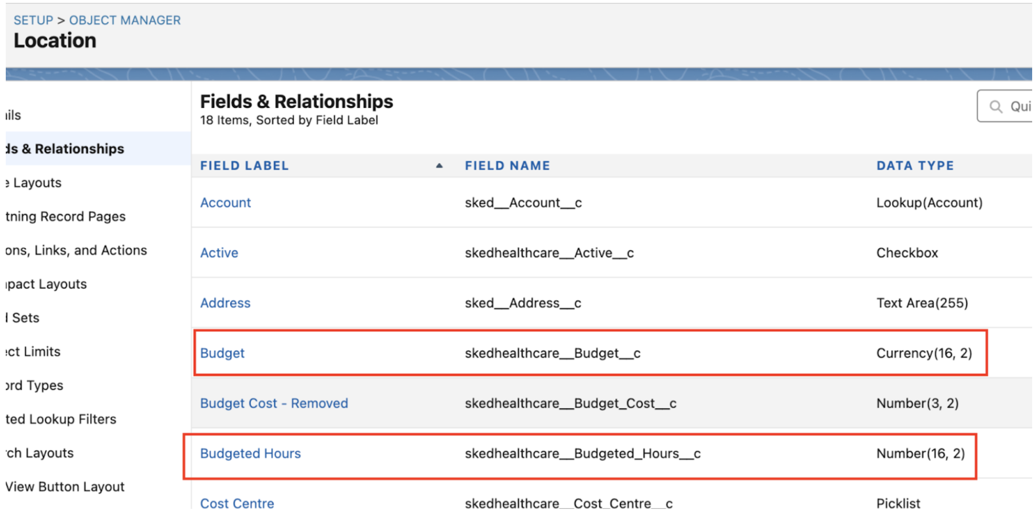Sort by FIELD NAME column header
Viewport: 1036px width, 518px height.
[507, 166]
